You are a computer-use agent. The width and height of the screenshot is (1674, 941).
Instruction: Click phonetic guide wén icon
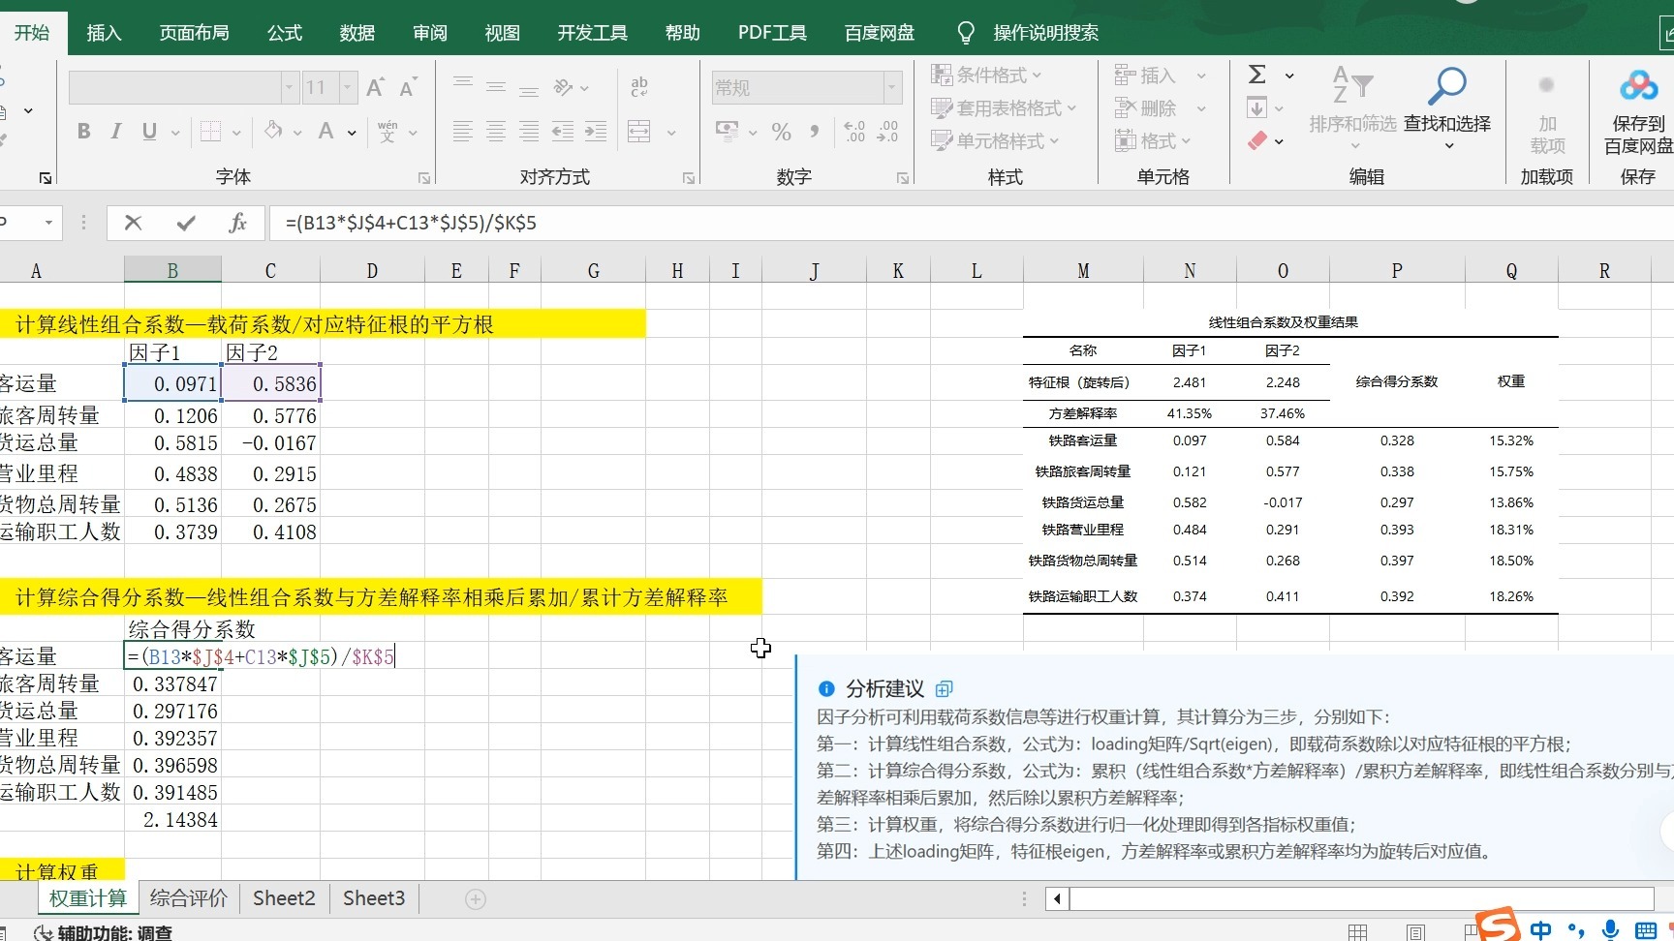pyautogui.click(x=387, y=131)
